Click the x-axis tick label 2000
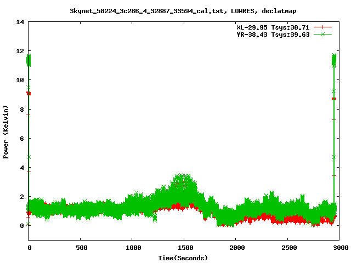The width and height of the screenshot is (351, 263). [x=237, y=248]
